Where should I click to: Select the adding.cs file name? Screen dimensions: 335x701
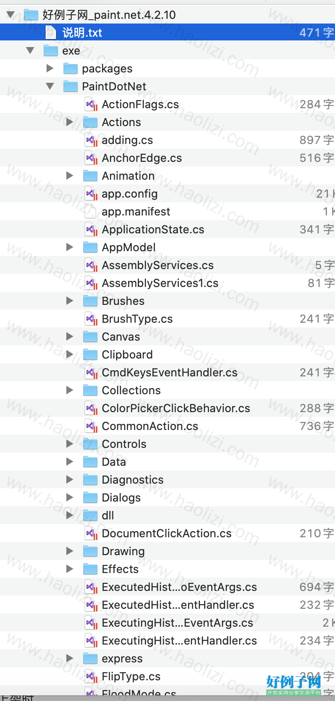127,140
